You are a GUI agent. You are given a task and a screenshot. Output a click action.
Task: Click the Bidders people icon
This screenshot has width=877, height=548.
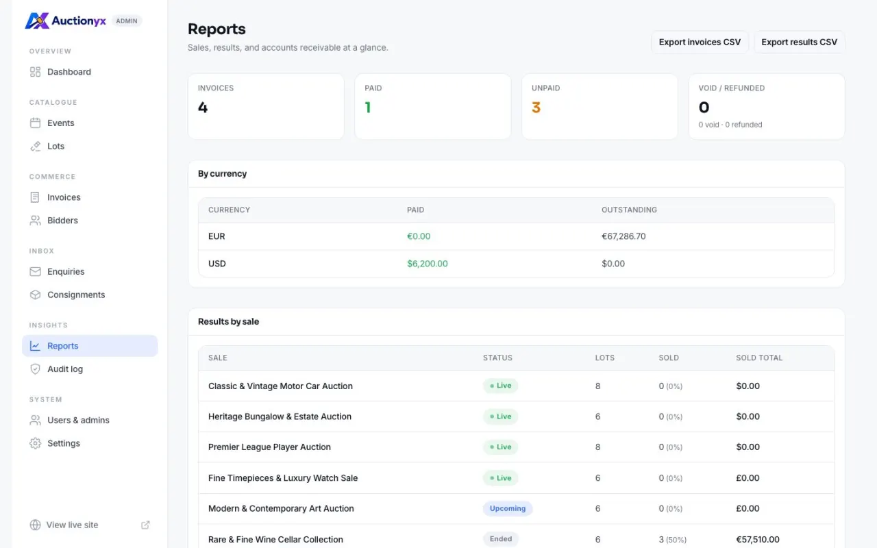[x=36, y=221]
